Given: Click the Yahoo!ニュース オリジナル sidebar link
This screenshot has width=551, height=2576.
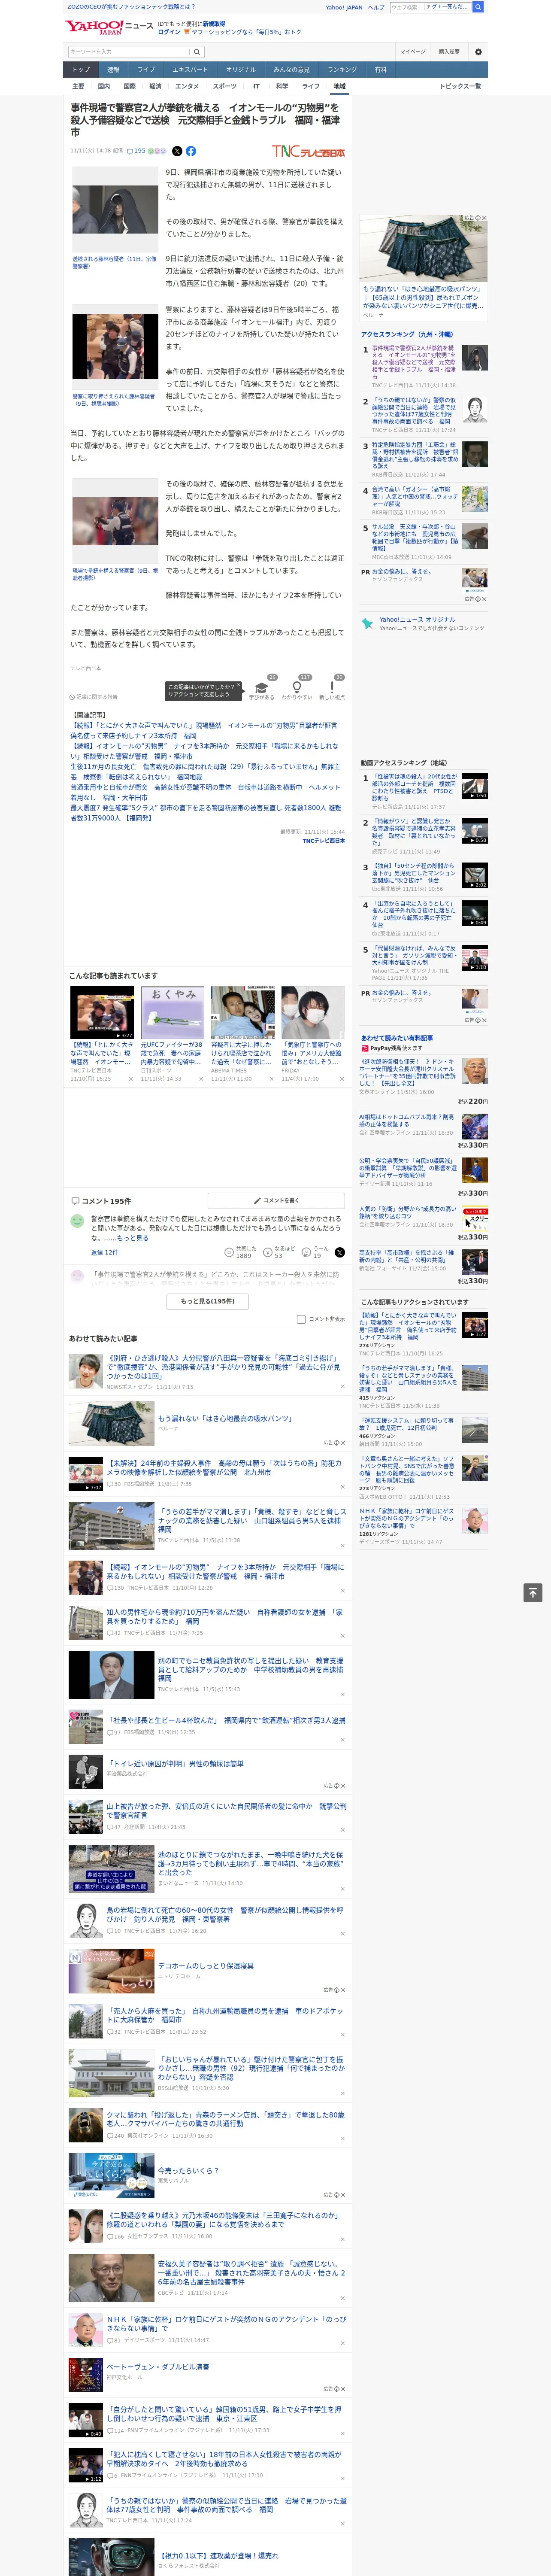Looking at the screenshot, I should click(x=417, y=620).
